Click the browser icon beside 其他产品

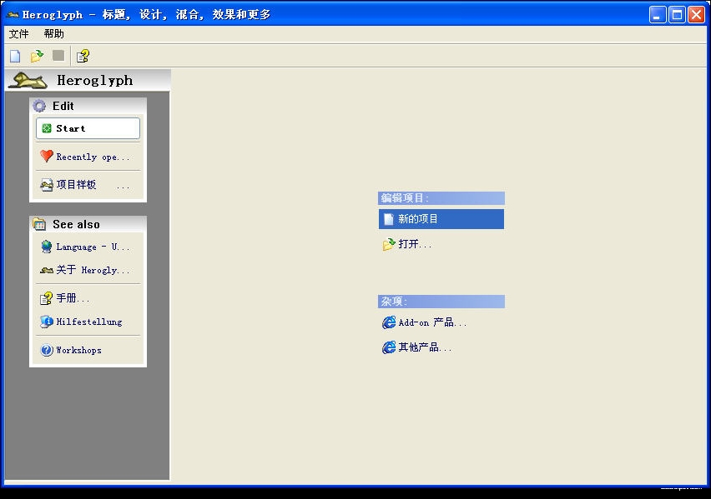point(389,347)
